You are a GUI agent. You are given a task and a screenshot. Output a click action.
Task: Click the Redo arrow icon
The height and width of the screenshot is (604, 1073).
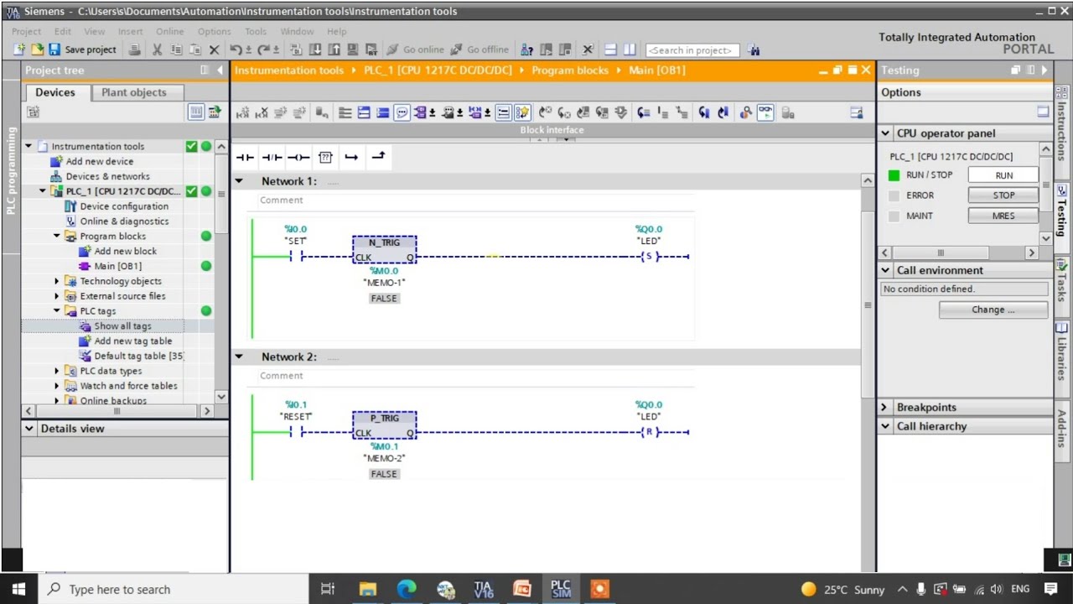click(265, 49)
